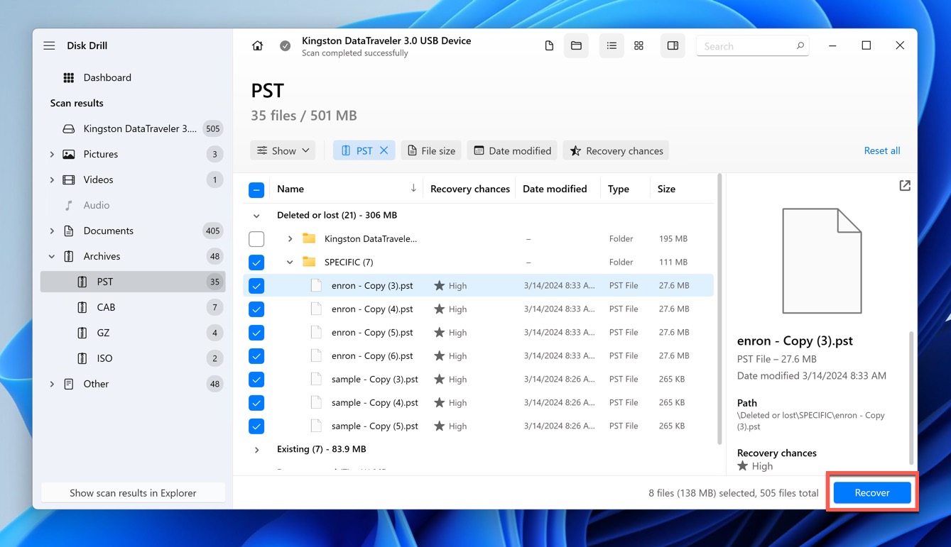This screenshot has width=951, height=547.
Task: Select the list view icon
Action: 612,45
